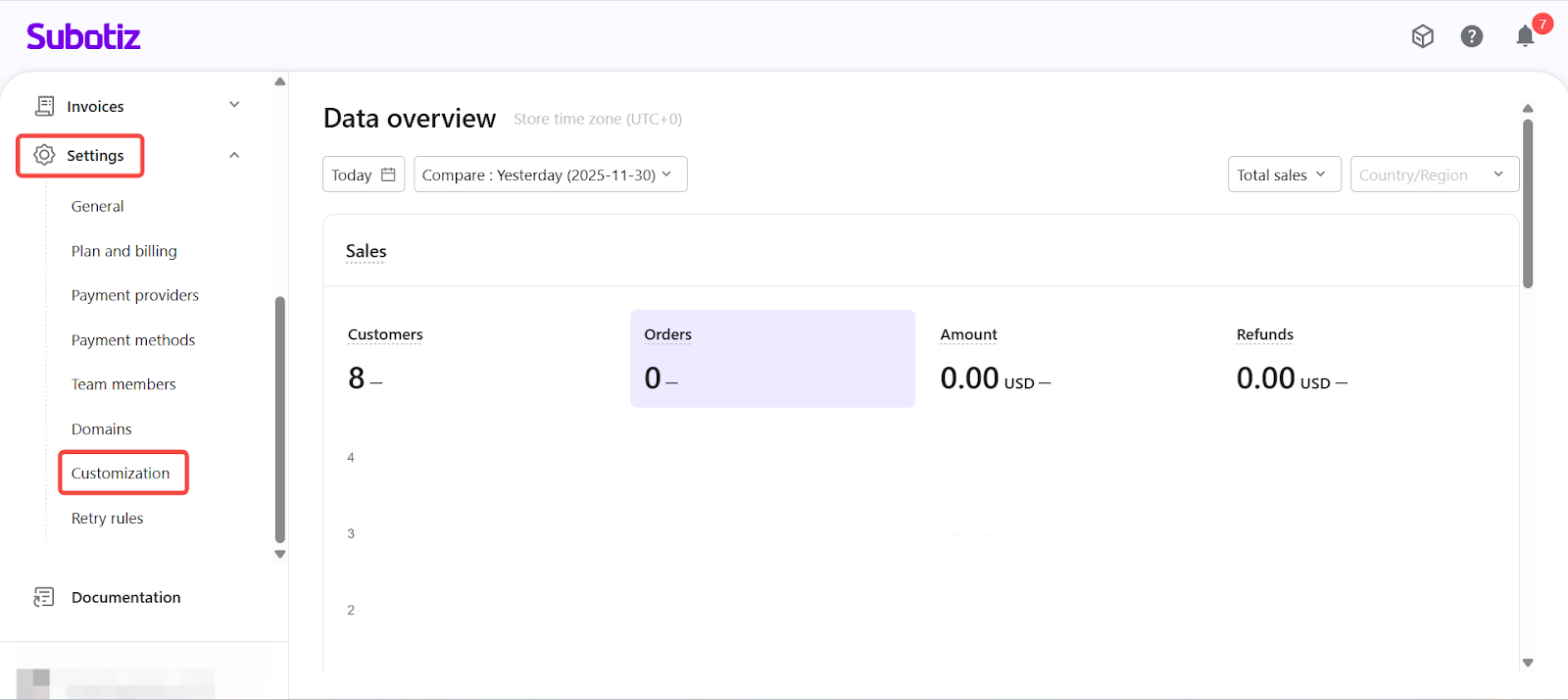
Task: Click the sidebar vertical scrollbar
Action: pos(280,419)
